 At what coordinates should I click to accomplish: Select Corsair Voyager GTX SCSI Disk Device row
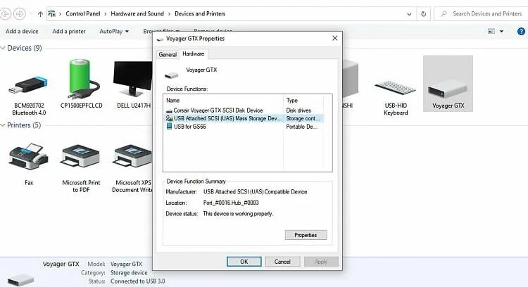coord(243,110)
